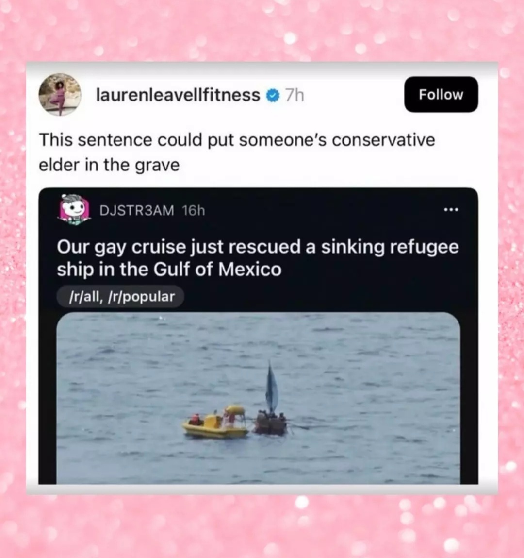The height and width of the screenshot is (558, 524).
Task: Click the /r/all, /r/popular tag
Action: pyautogui.click(x=120, y=296)
